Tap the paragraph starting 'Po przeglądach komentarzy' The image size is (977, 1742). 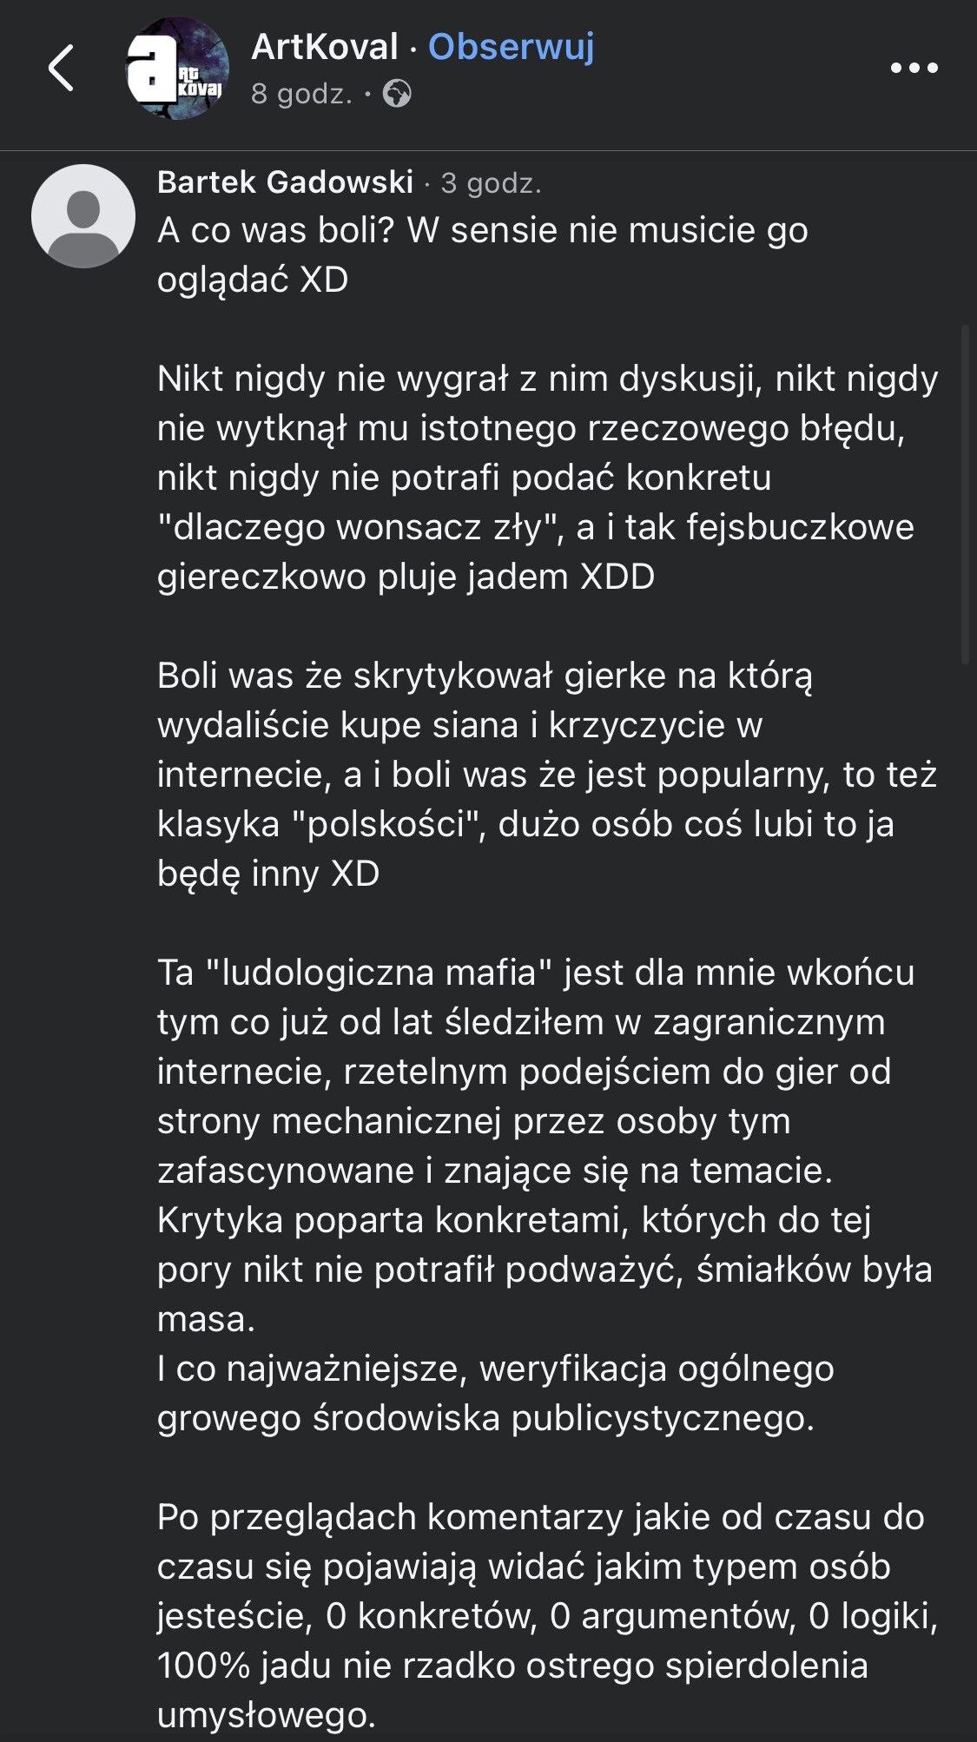coord(547,1615)
